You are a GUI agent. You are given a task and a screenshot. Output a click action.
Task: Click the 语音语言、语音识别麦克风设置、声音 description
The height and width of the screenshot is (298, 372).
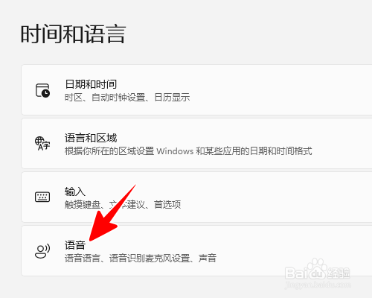(x=141, y=259)
